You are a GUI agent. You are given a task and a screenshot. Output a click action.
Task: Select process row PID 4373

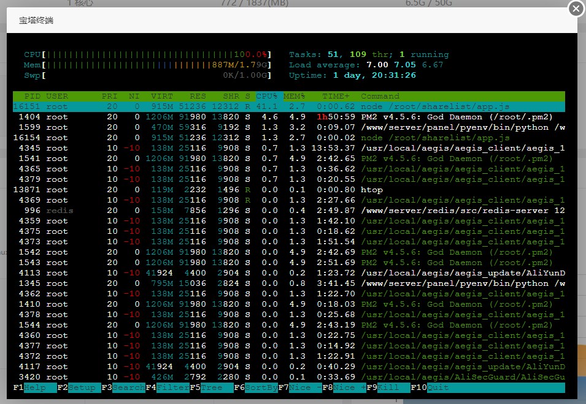pos(289,242)
